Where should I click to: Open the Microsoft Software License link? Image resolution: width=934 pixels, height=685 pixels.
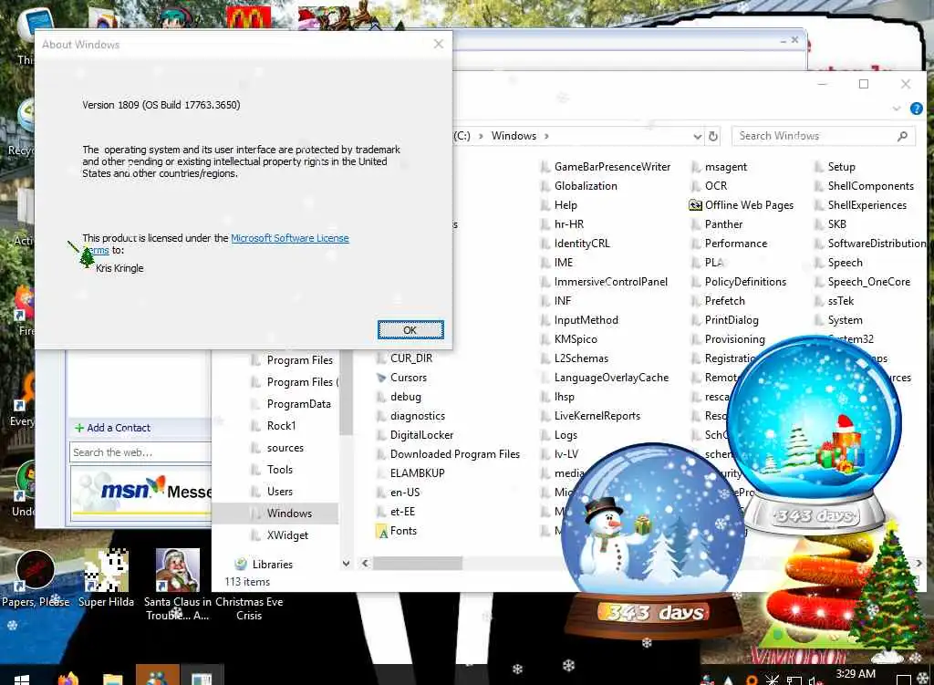[289, 238]
